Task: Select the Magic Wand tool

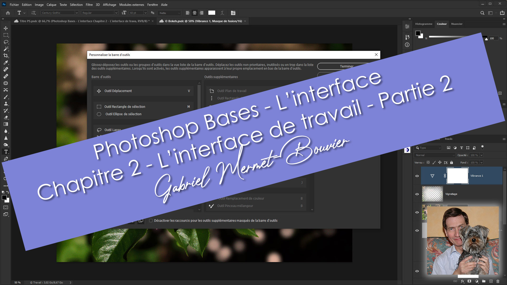Action: coord(6,49)
